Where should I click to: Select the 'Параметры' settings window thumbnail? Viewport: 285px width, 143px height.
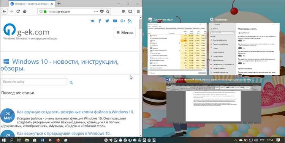(x=244, y=49)
